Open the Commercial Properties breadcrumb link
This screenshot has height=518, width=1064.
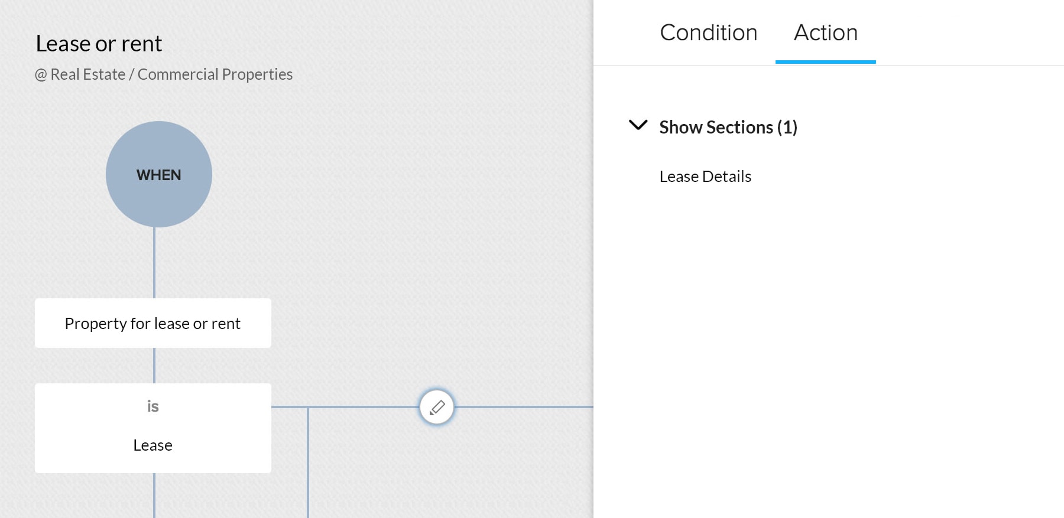click(215, 74)
